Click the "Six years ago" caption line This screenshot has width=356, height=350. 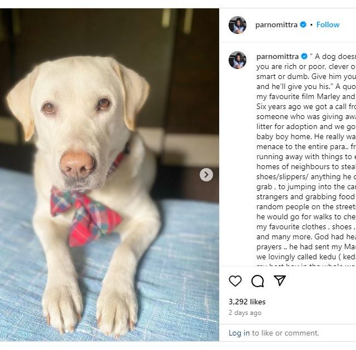point(306,106)
